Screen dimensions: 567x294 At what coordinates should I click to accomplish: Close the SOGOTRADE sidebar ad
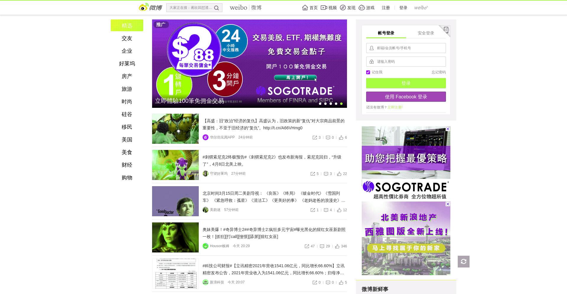[448, 129]
